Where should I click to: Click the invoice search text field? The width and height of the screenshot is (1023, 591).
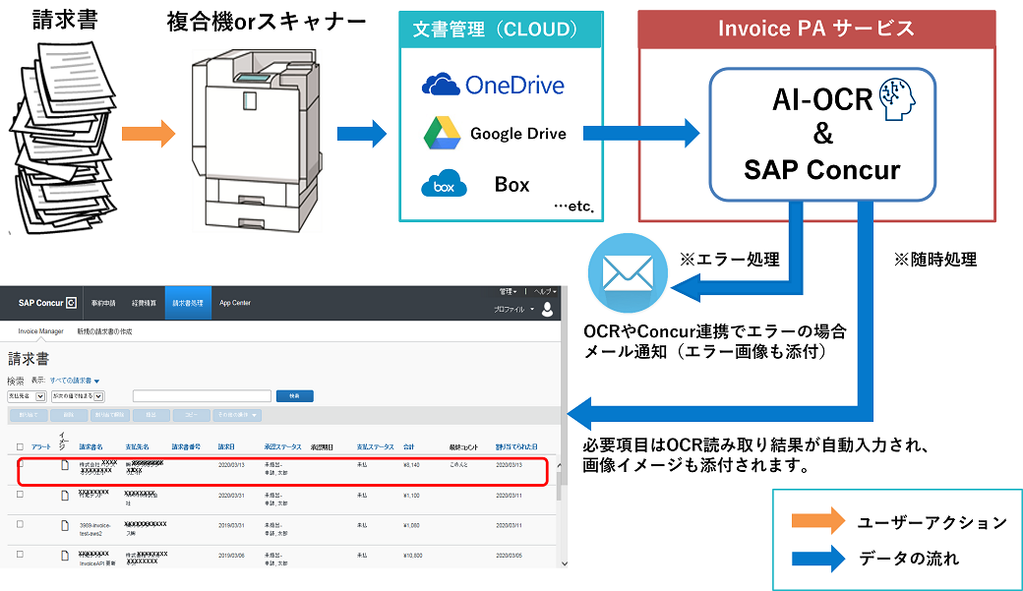202,396
